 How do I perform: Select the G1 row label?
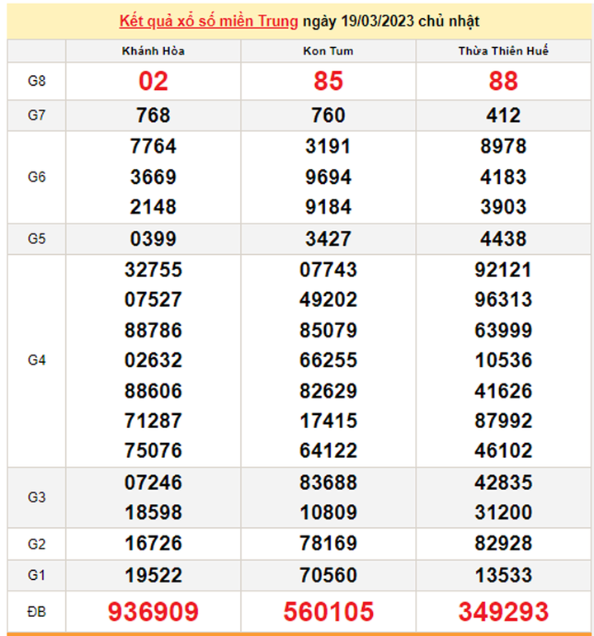click(36, 575)
